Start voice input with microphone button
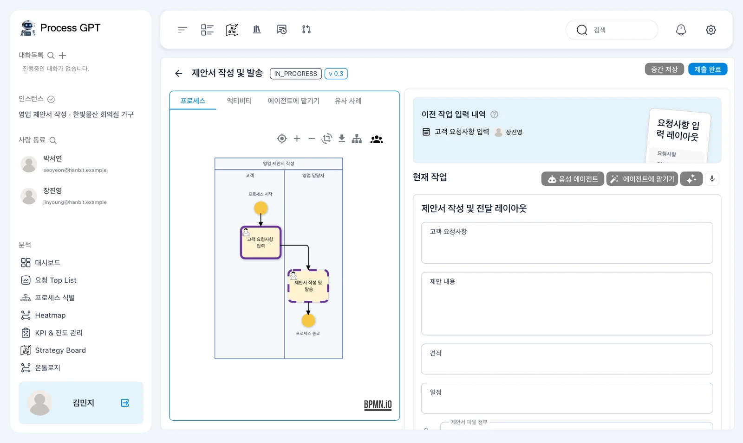This screenshot has width=743, height=443. 712,179
